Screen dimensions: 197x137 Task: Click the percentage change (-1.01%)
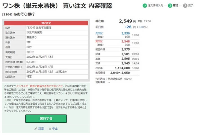pos(142,27)
